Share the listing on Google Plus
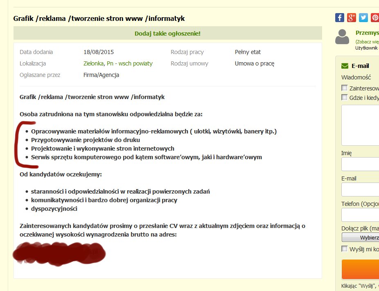This screenshot has width=379, height=291. pos(352,18)
